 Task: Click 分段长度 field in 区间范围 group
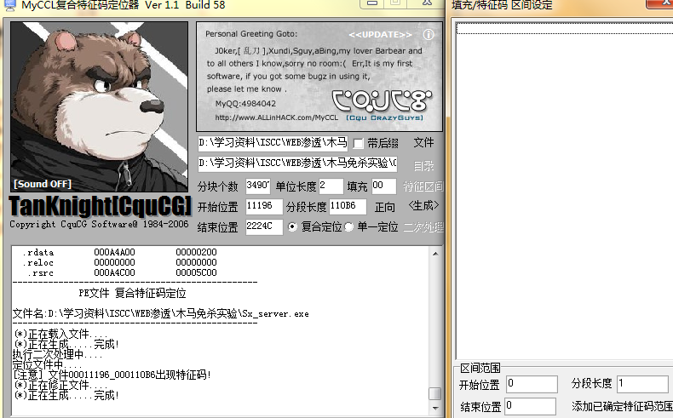tap(643, 384)
